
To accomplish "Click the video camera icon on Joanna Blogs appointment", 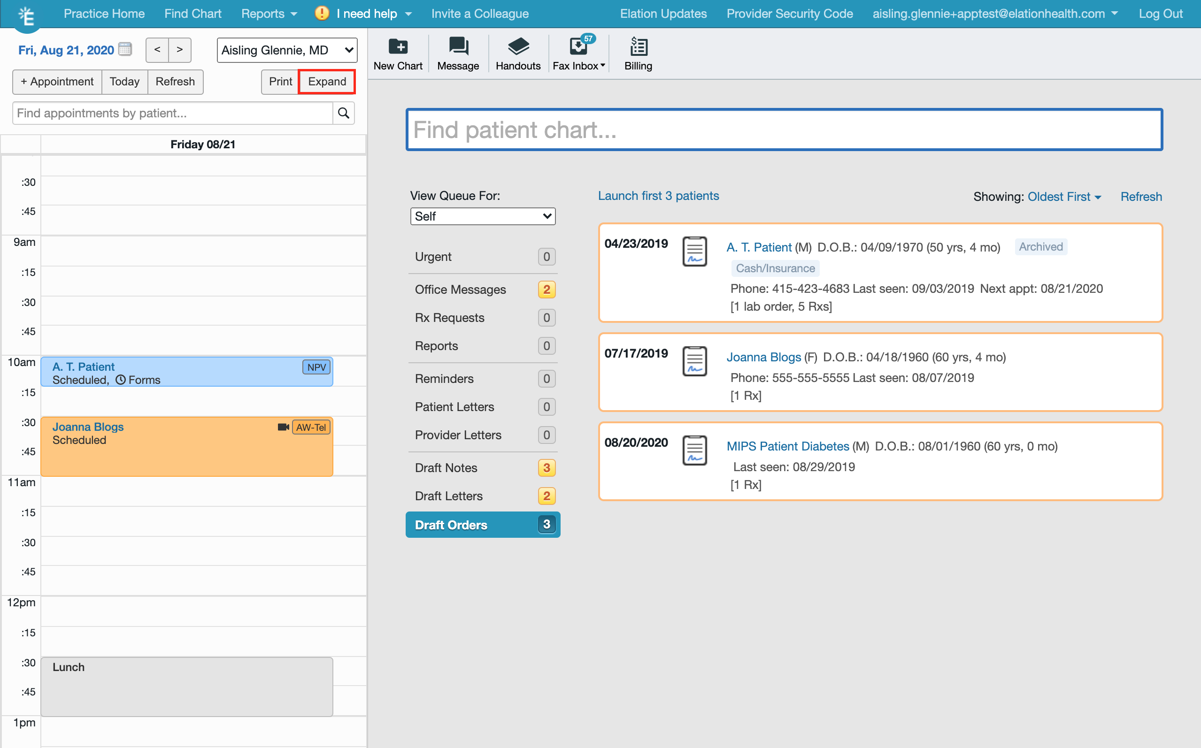I will point(283,427).
